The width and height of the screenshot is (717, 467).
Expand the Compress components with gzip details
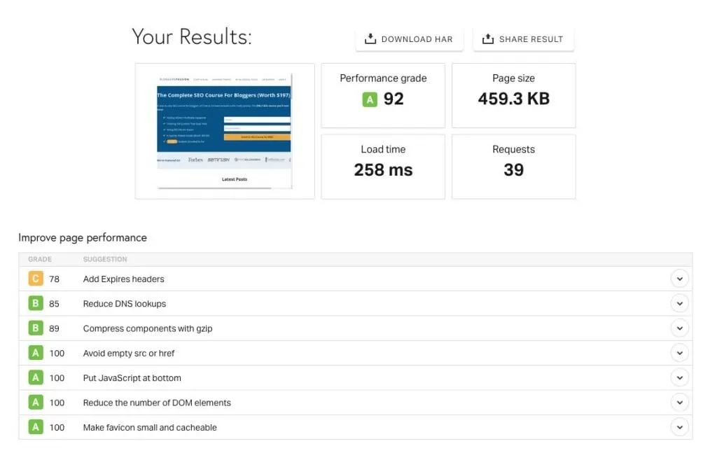[679, 328]
